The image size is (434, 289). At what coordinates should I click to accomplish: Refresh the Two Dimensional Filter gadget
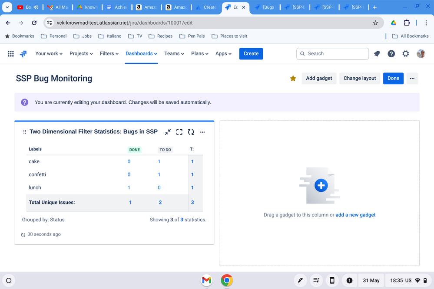(191, 132)
